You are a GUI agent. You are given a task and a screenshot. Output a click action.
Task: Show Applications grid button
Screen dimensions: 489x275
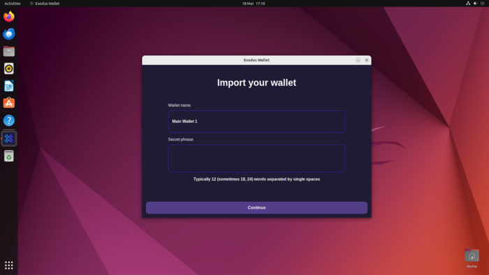[x=8, y=265]
